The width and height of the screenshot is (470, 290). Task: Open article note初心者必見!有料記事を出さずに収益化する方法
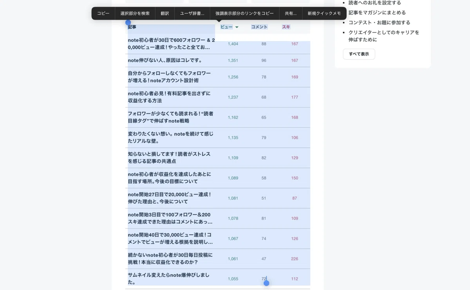[x=169, y=97]
